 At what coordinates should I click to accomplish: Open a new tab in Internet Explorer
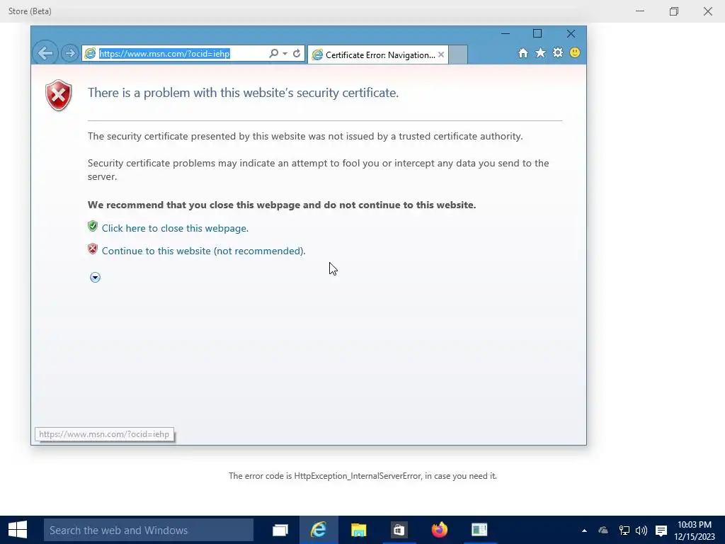pyautogui.click(x=458, y=55)
